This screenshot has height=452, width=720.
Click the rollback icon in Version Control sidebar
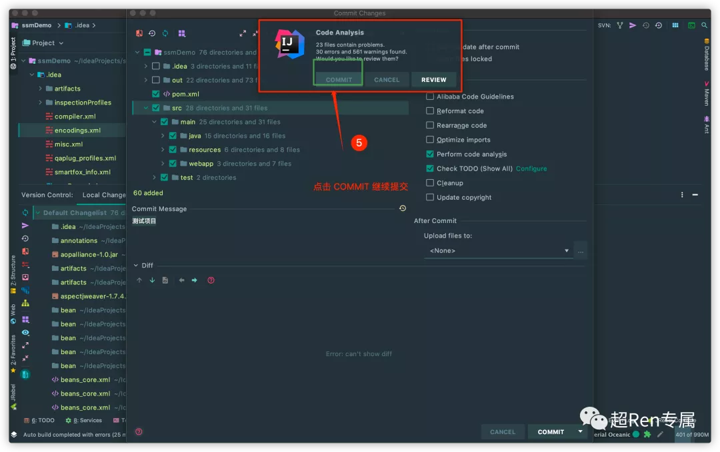pyautogui.click(x=25, y=238)
